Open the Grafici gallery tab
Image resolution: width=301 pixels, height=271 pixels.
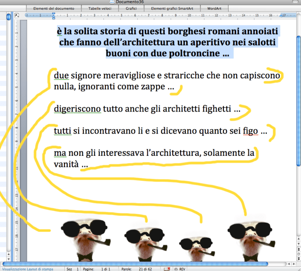(x=131, y=8)
